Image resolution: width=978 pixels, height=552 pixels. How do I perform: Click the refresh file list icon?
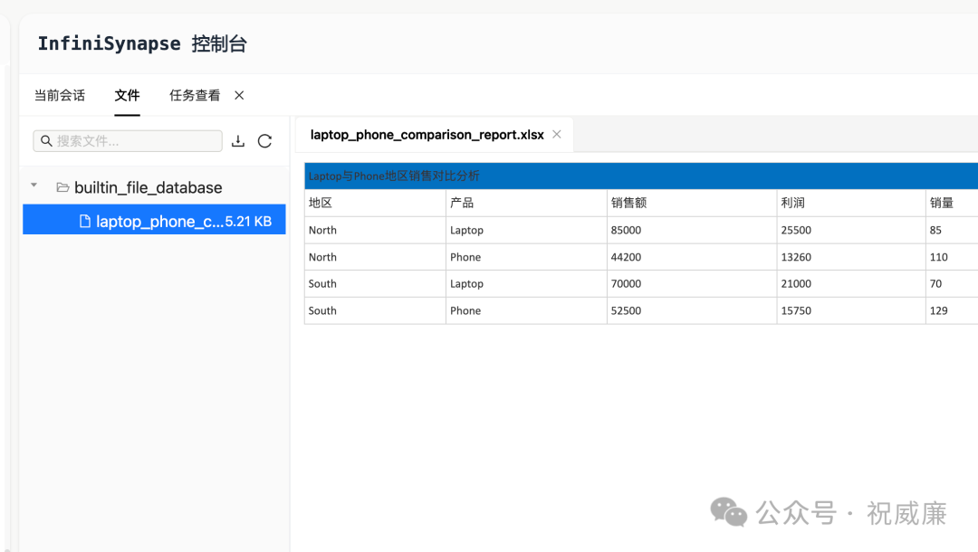pos(264,141)
